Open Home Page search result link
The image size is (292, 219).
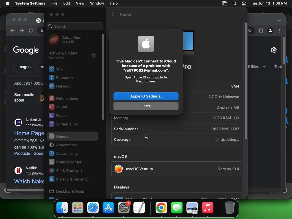click(x=29, y=133)
